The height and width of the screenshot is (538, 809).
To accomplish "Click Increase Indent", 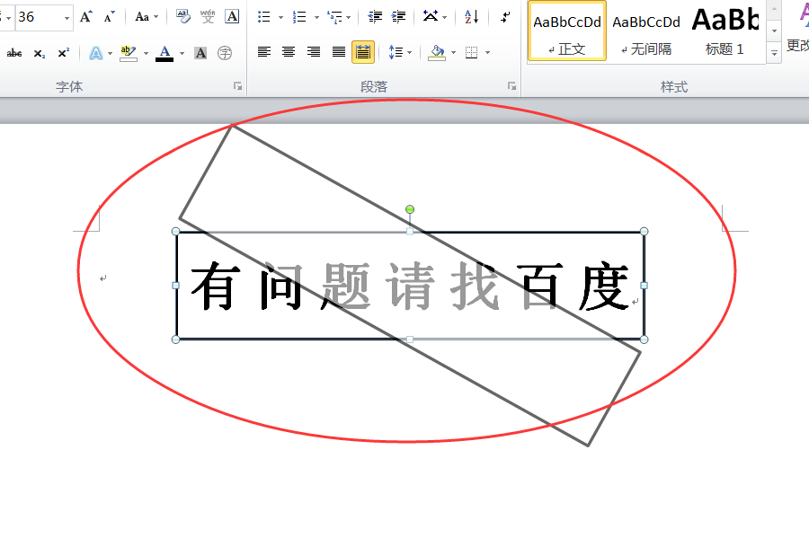I will coord(398,17).
